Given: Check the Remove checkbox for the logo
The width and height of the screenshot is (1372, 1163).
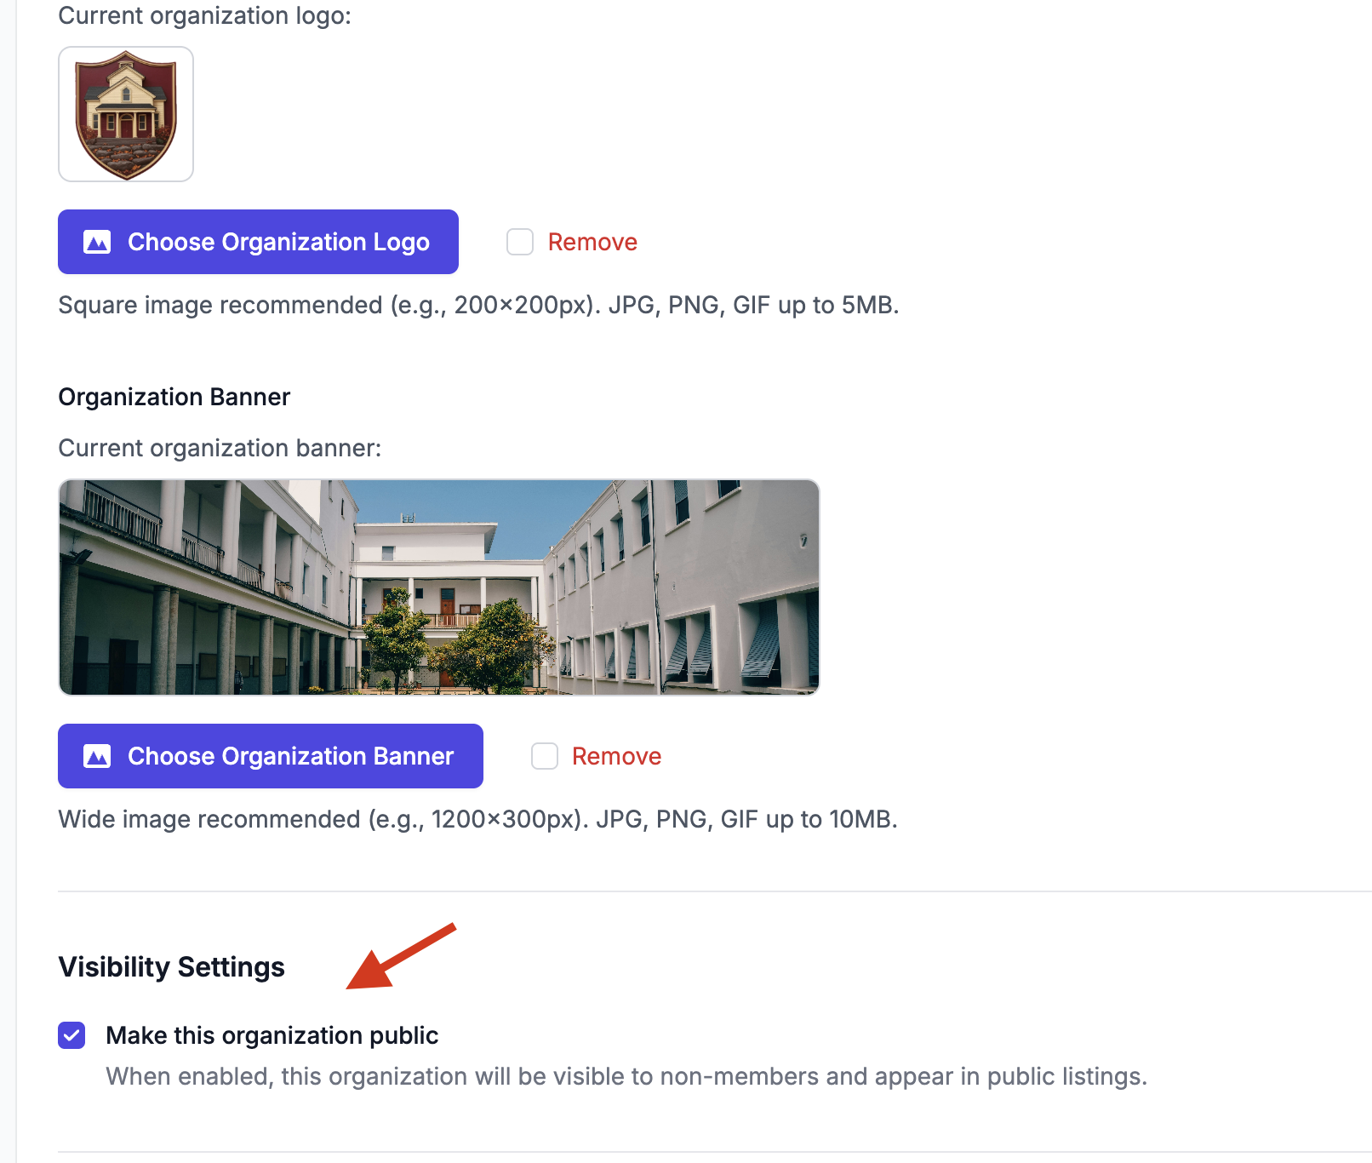Looking at the screenshot, I should (520, 242).
